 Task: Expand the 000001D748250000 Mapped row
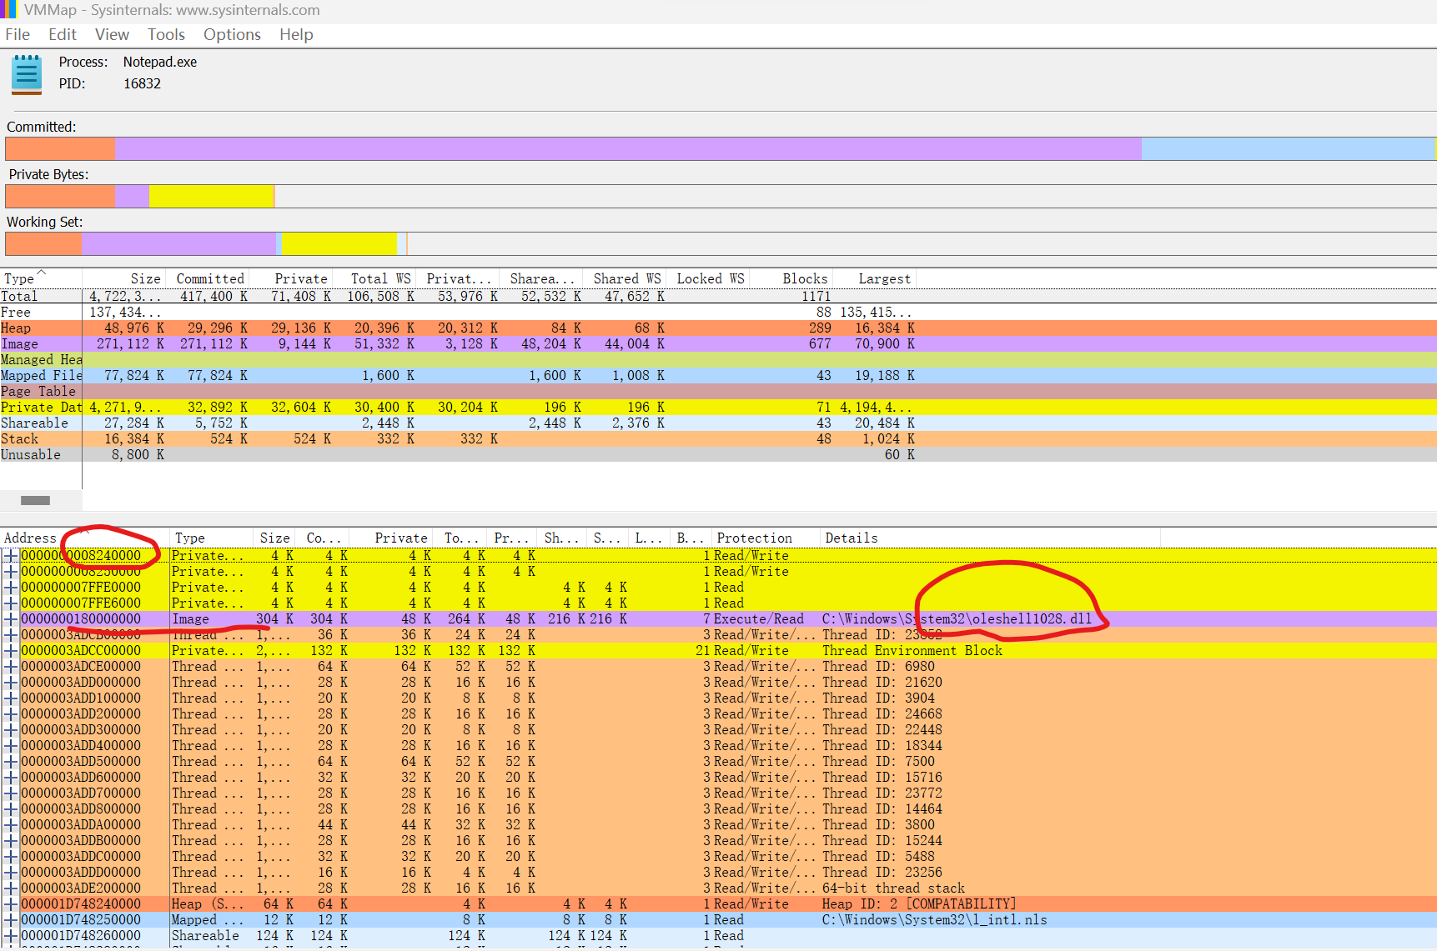[10, 920]
